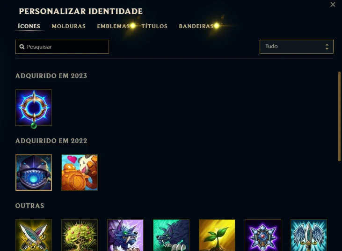Choose the glowing fruit tree icon
The width and height of the screenshot is (342, 251).
80,235
